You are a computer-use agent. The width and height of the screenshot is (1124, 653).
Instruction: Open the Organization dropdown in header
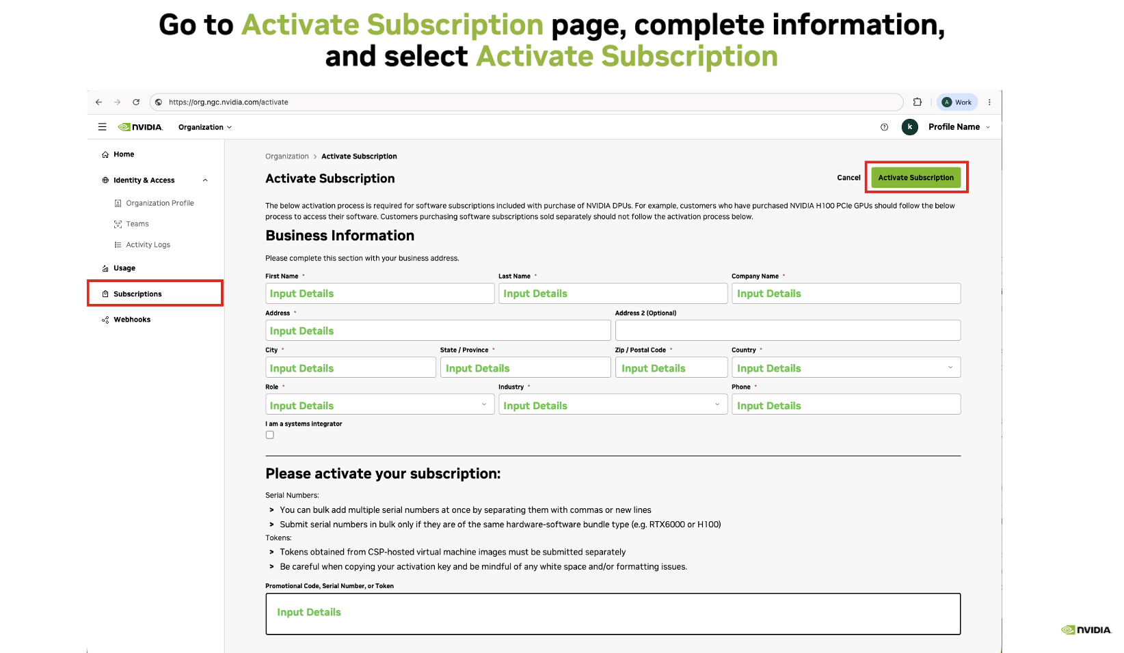click(x=205, y=127)
